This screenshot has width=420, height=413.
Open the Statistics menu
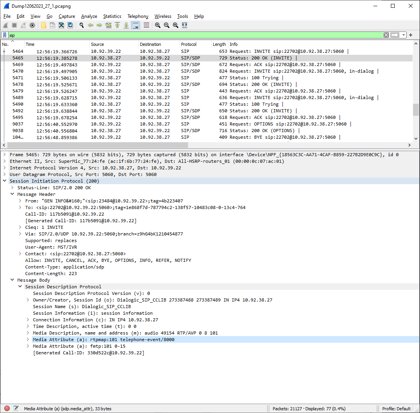[112, 16]
